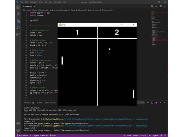Switch to the PROBLEMS panel tab

(27, 102)
